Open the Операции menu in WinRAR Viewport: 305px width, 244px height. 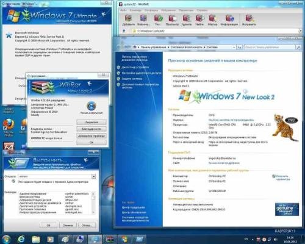pyautogui.click(x=151, y=10)
